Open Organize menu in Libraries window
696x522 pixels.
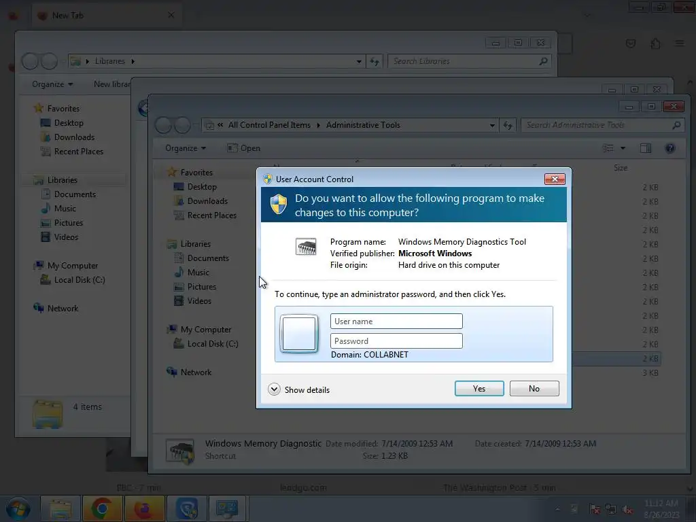pos(52,84)
